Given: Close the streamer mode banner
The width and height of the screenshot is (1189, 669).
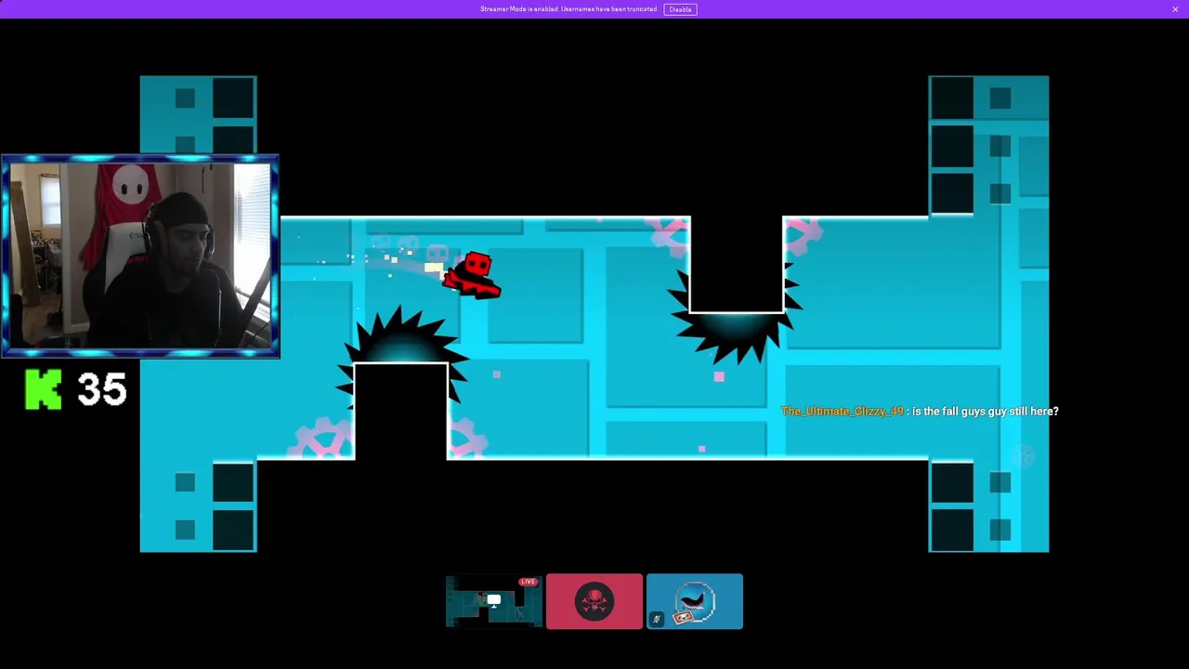Looking at the screenshot, I should pos(1175,9).
